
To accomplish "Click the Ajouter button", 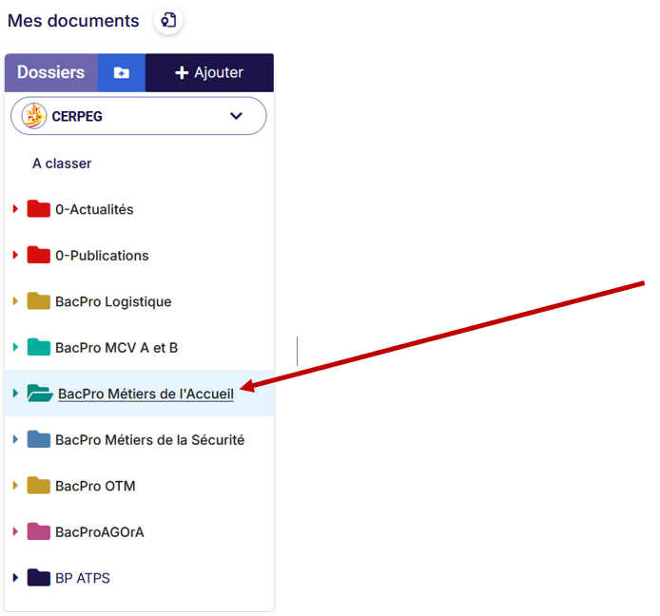I will pyautogui.click(x=209, y=73).
